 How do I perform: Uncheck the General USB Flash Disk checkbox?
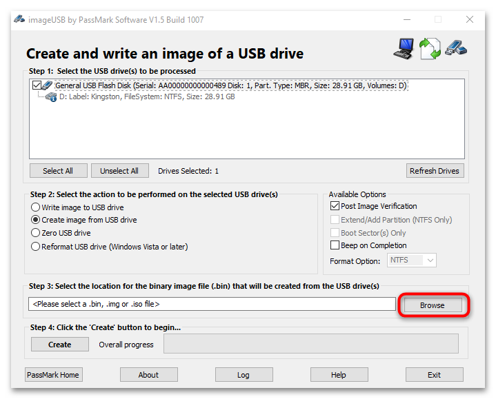[37, 85]
